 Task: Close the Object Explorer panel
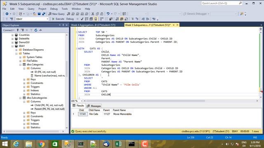[x=67, y=25]
